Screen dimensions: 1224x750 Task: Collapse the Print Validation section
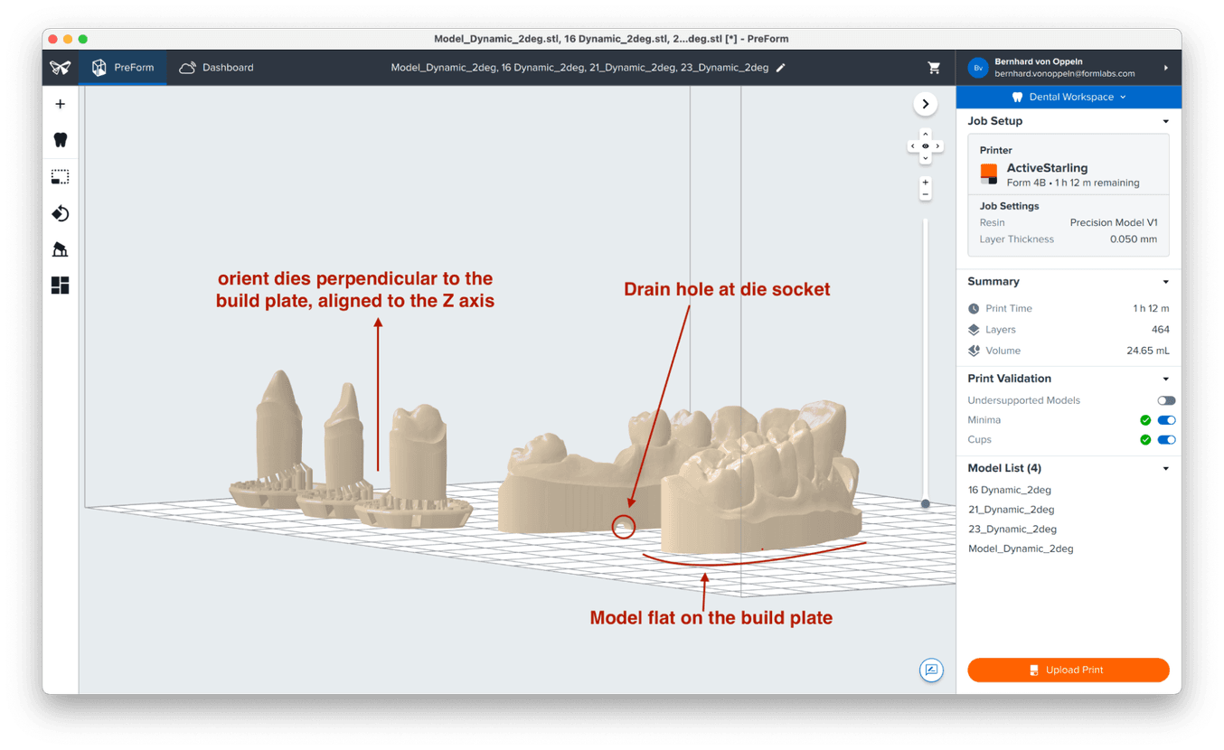(x=1165, y=379)
